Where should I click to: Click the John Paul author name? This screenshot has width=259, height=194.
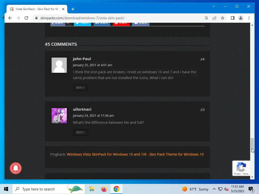[x=82, y=59]
